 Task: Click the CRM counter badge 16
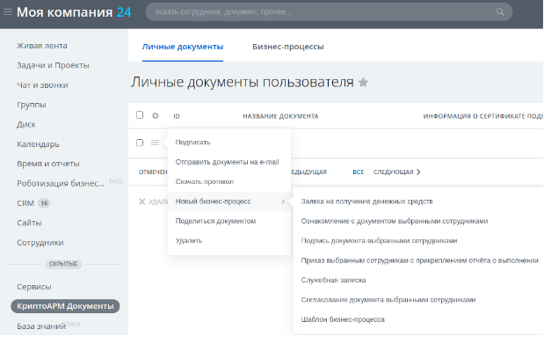44,203
